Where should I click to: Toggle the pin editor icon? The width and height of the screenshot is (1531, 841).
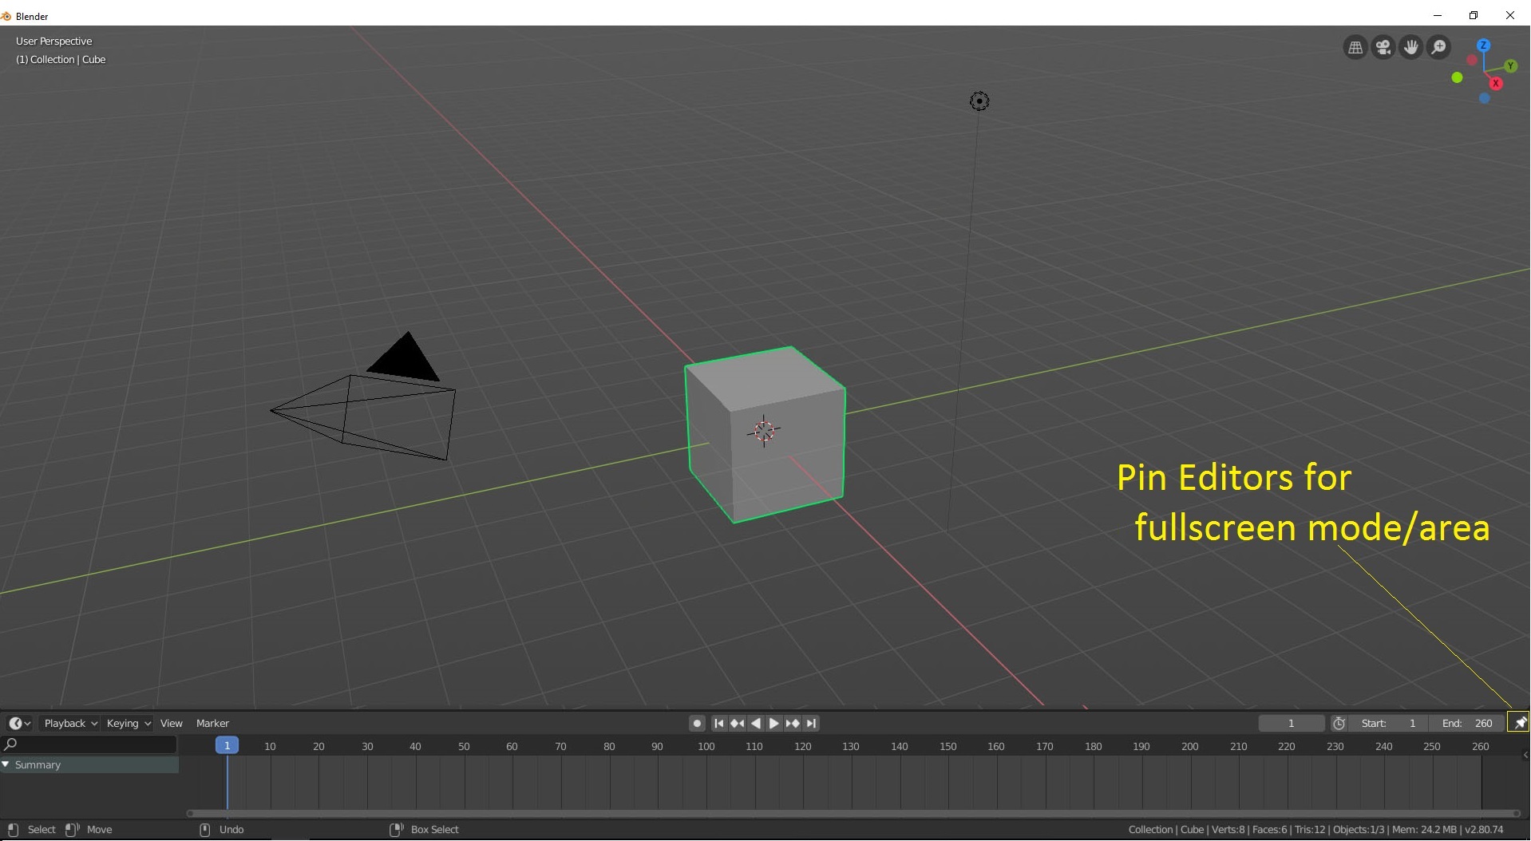click(x=1518, y=723)
